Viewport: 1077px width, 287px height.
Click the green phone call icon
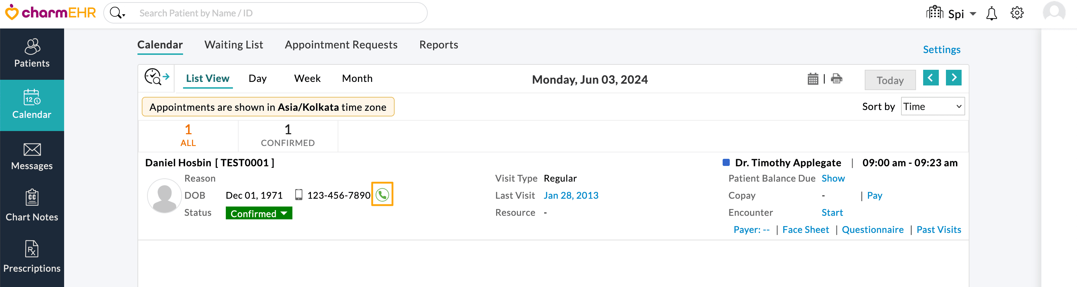[x=382, y=194]
